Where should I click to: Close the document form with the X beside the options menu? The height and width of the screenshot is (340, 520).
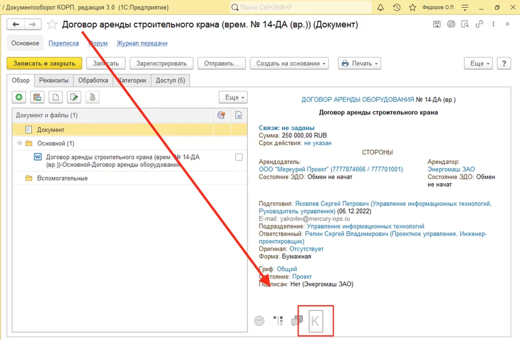508,24
